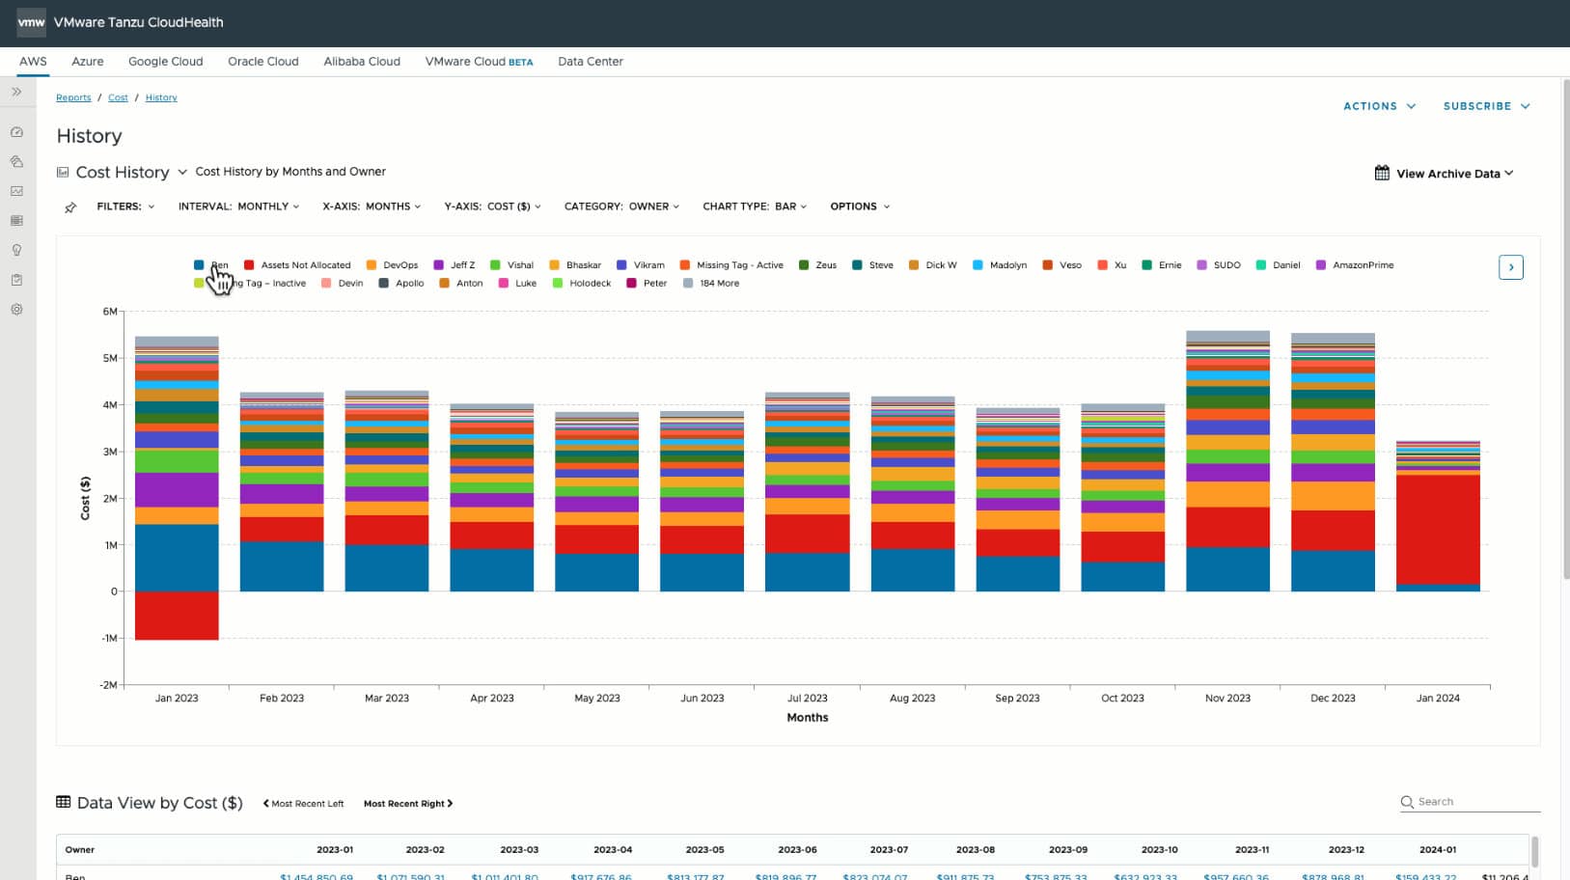Open the Alibaba Cloud tab
Screen dimensions: 1570x880
[x=362, y=61]
